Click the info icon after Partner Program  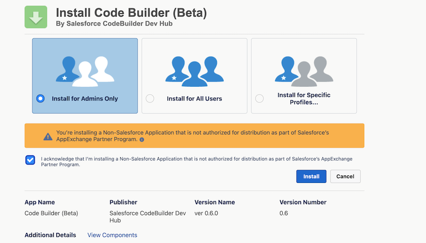142,139
